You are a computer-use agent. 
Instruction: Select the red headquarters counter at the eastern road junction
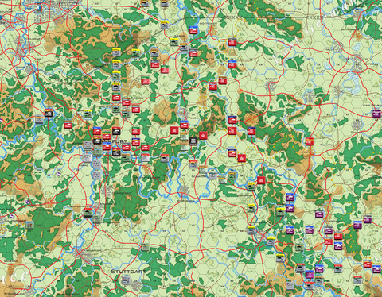tap(261, 180)
